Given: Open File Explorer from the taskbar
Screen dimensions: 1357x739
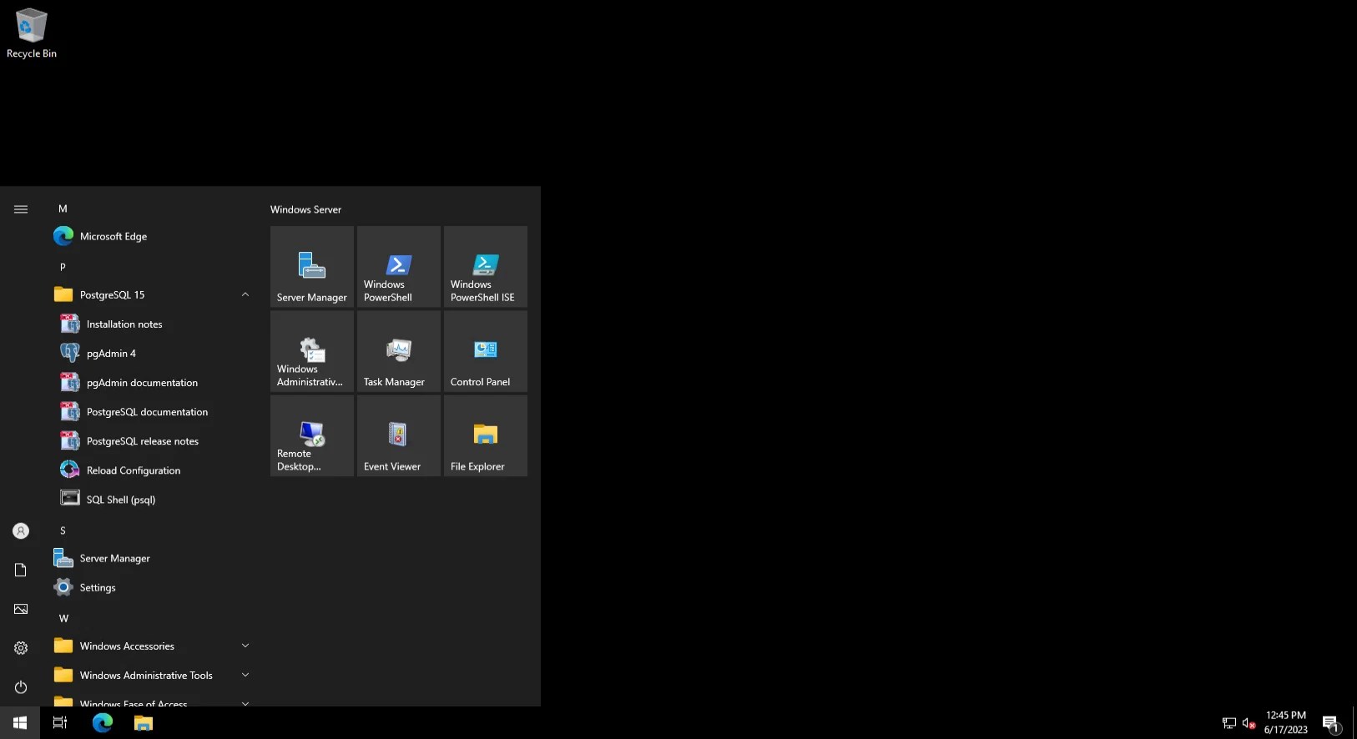Looking at the screenshot, I should [144, 723].
